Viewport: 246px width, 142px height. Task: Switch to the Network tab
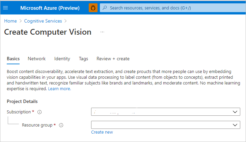[x=36, y=59]
